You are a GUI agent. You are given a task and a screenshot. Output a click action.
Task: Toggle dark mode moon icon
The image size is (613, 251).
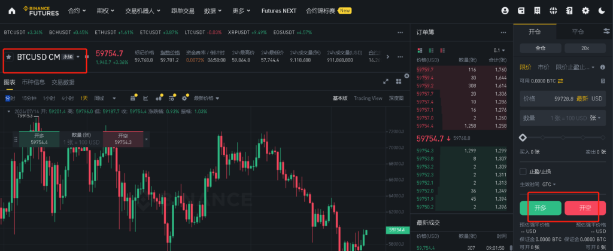pyautogui.click(x=601, y=11)
